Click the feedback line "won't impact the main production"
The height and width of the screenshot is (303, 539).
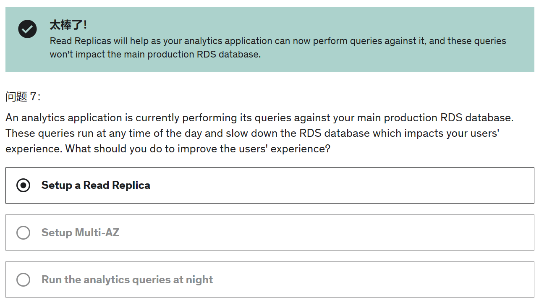pos(155,54)
